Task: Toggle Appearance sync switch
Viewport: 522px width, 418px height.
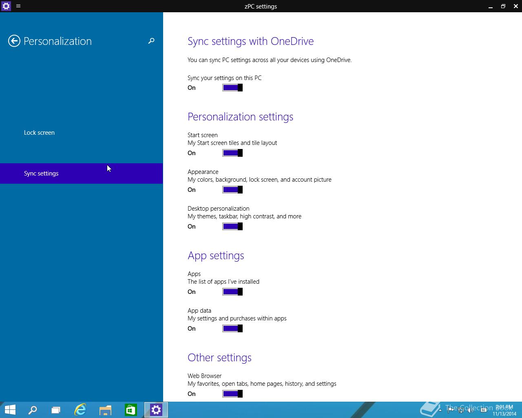Action: point(232,190)
